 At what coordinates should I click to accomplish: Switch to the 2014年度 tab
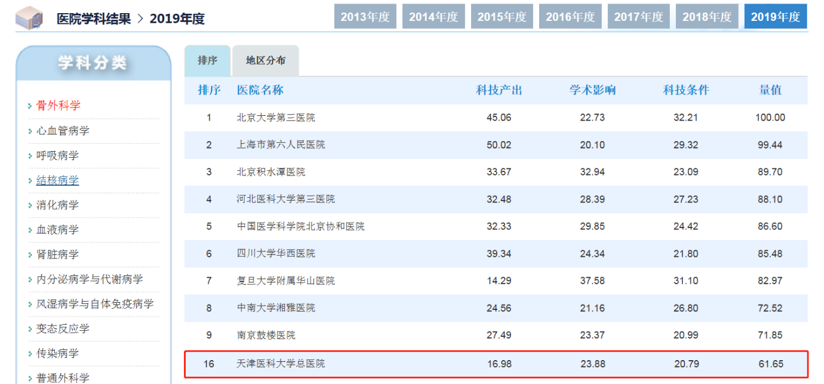pyautogui.click(x=433, y=16)
